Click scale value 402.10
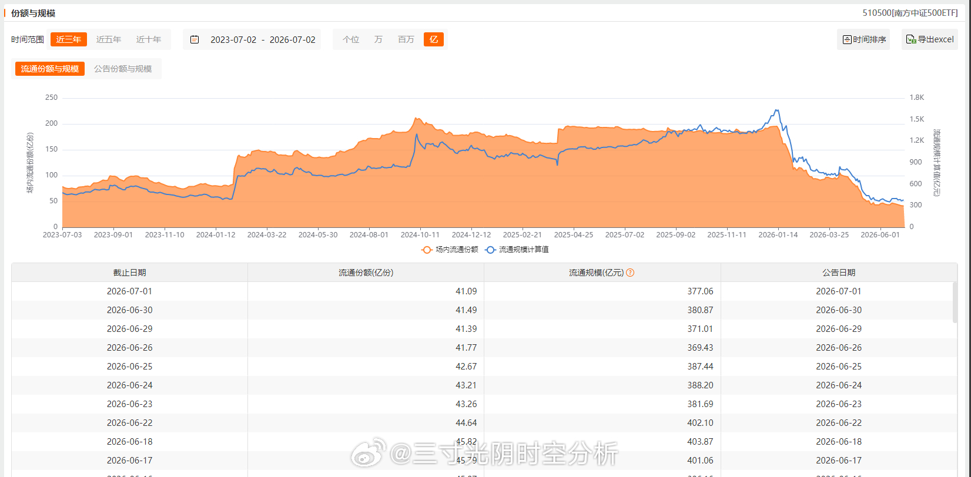Screen dimensions: 971x477 (x=700, y=423)
